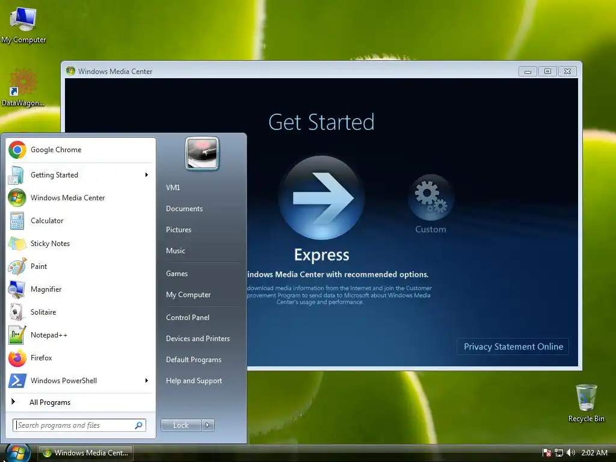
Task: Open the VM1 user folder
Action: pos(173,188)
